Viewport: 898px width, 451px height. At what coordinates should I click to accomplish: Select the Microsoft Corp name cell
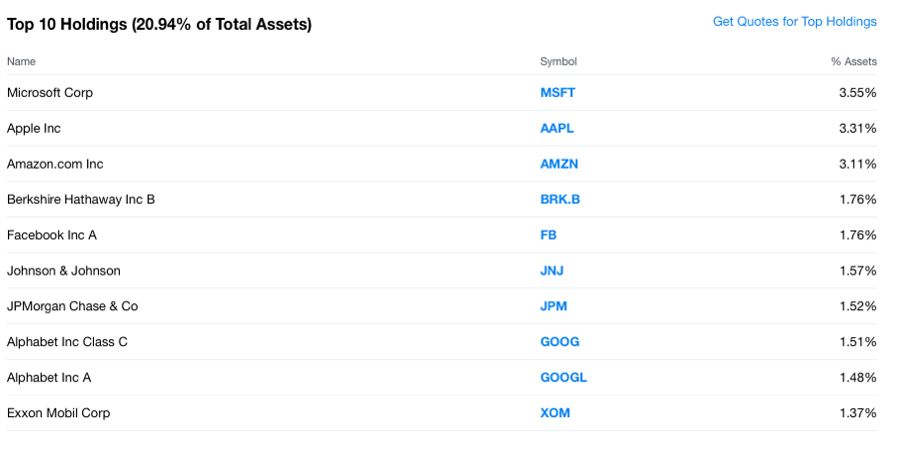point(50,93)
